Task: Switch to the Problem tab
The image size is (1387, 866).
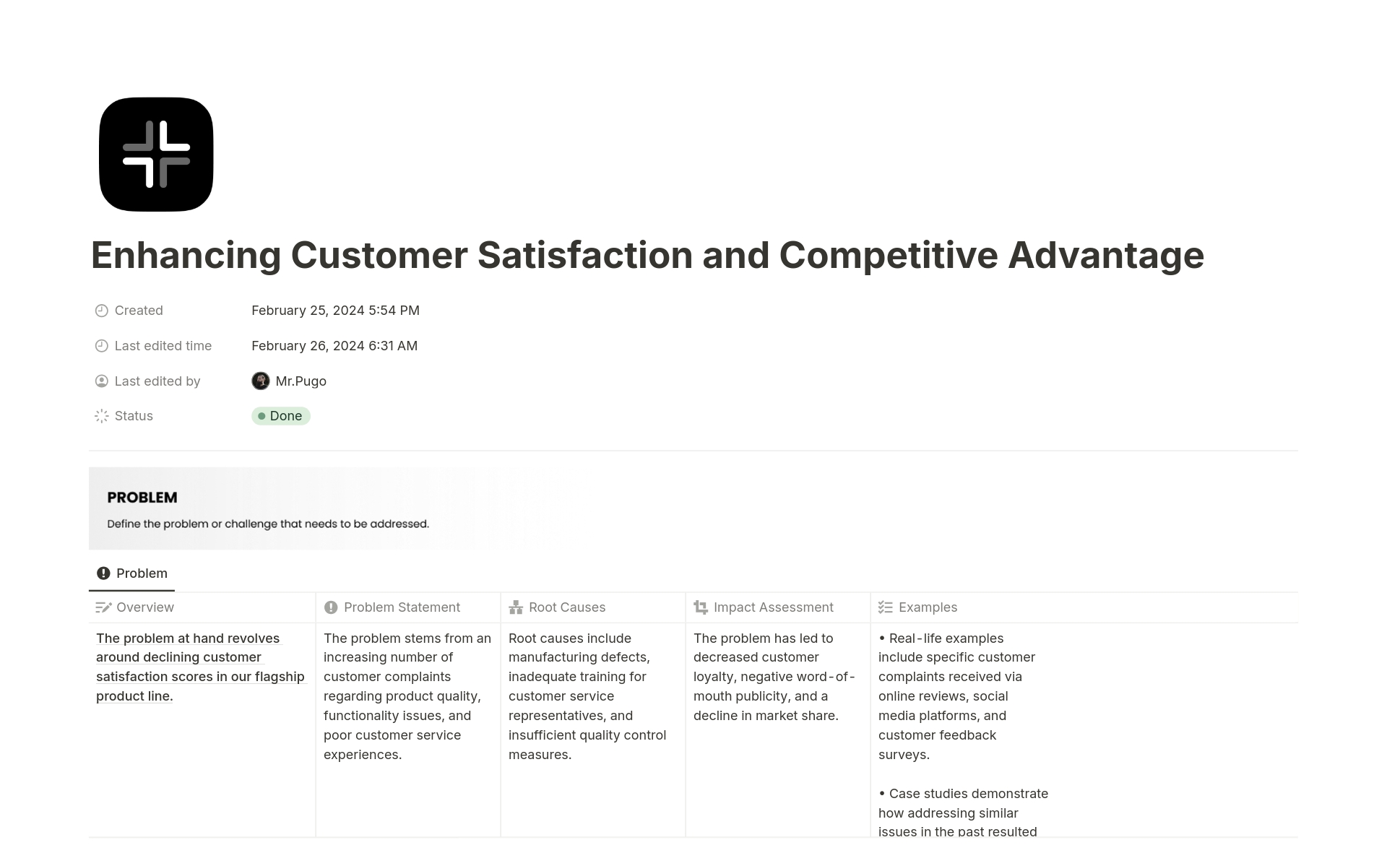Action: coord(131,573)
